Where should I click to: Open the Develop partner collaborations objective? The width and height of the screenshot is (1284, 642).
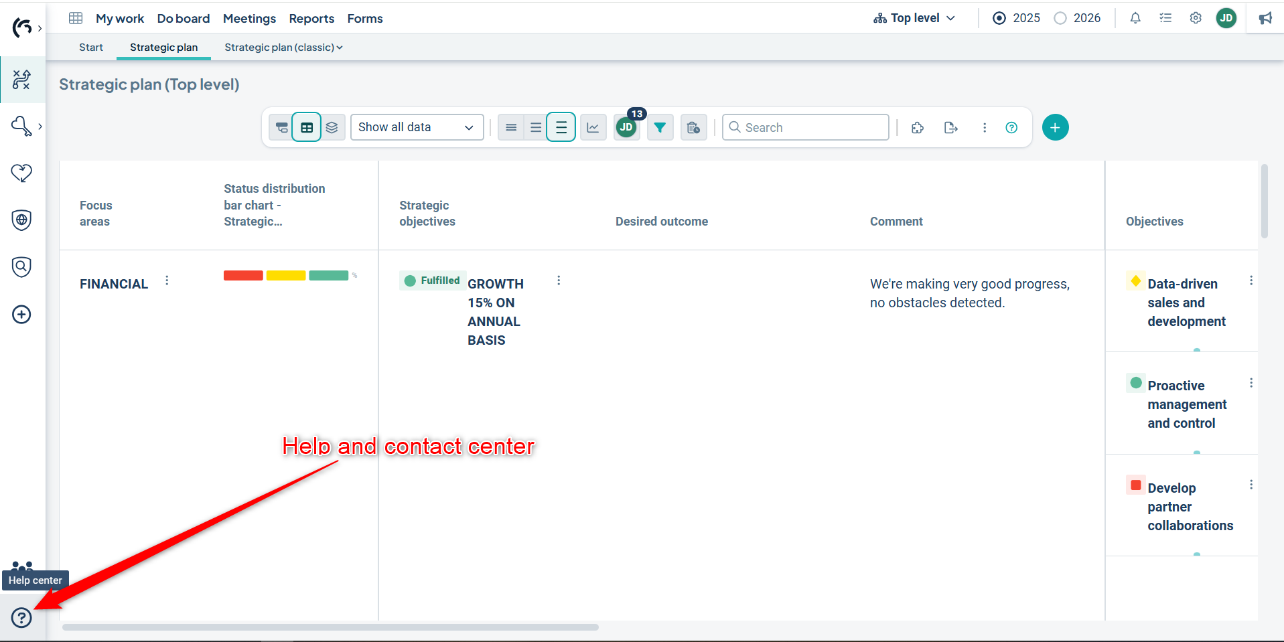1190,506
